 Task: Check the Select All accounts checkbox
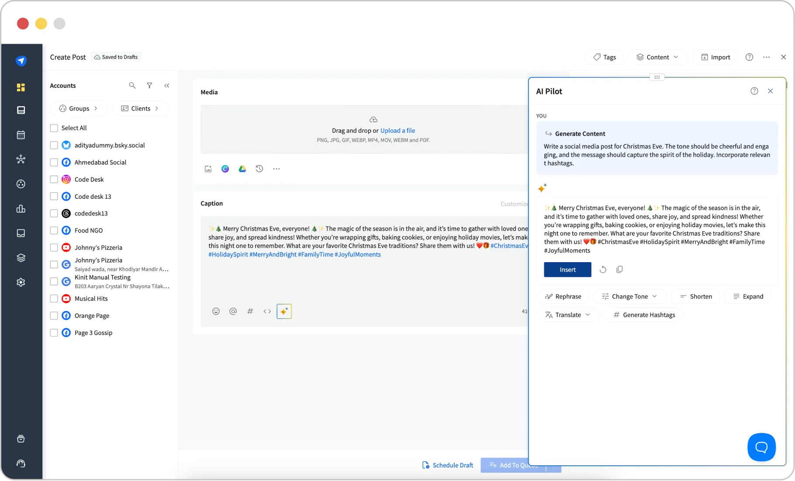54,128
